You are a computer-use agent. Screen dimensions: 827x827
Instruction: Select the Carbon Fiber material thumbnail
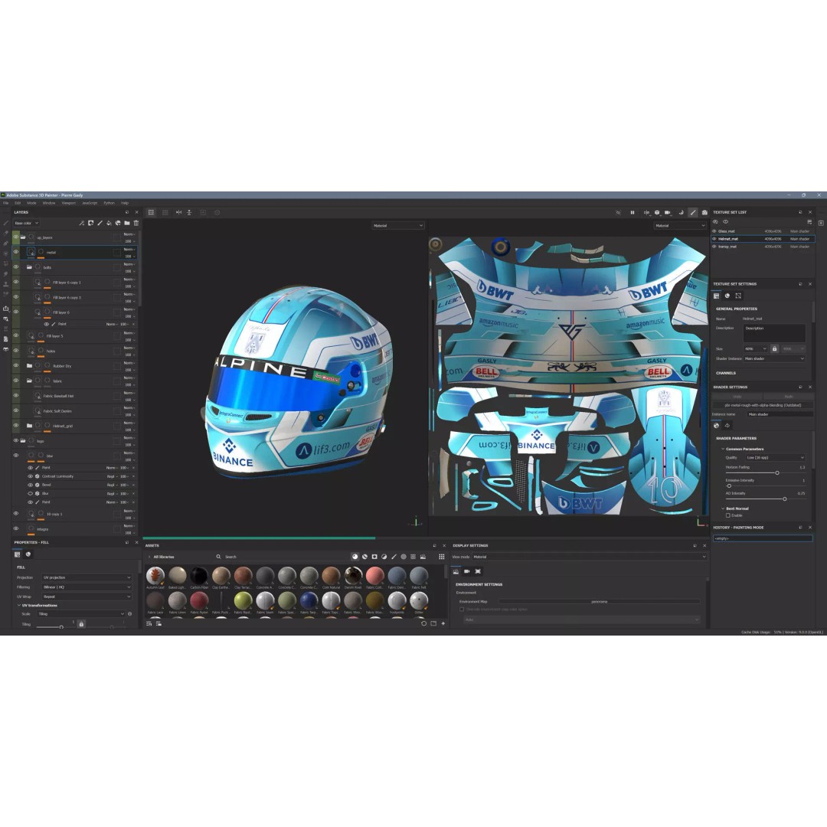(x=199, y=575)
